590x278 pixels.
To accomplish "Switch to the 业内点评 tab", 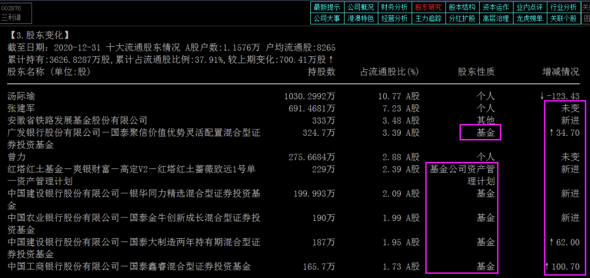I will [x=529, y=7].
